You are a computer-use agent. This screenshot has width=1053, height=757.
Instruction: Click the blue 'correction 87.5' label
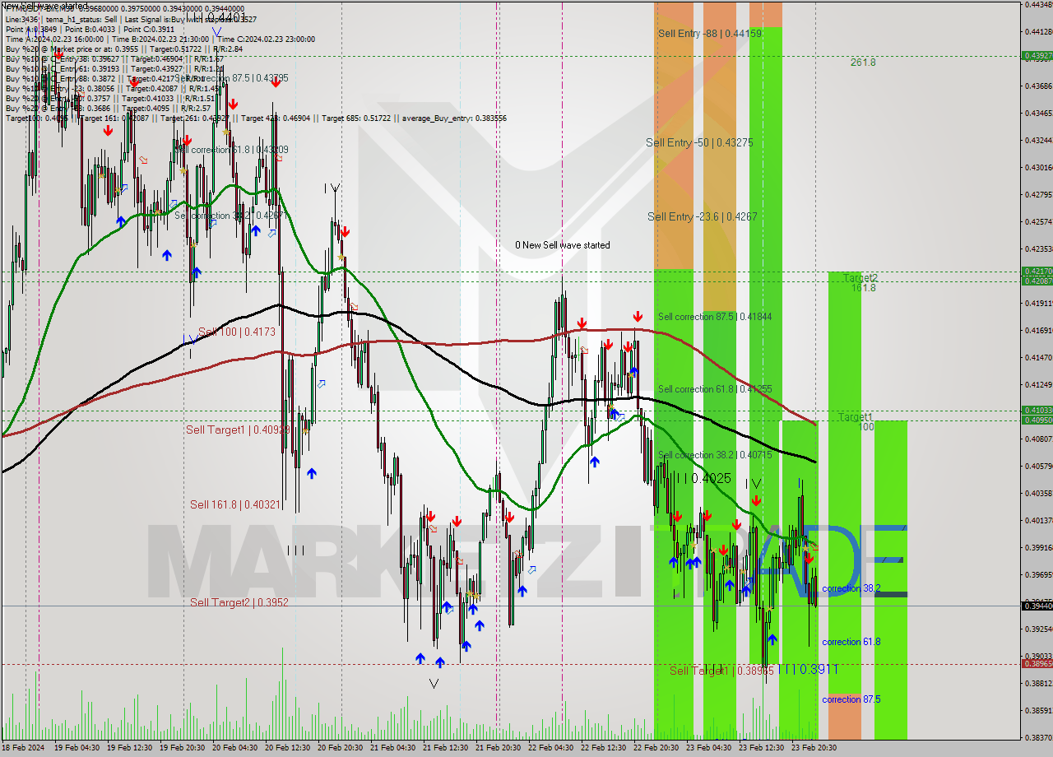point(851,699)
